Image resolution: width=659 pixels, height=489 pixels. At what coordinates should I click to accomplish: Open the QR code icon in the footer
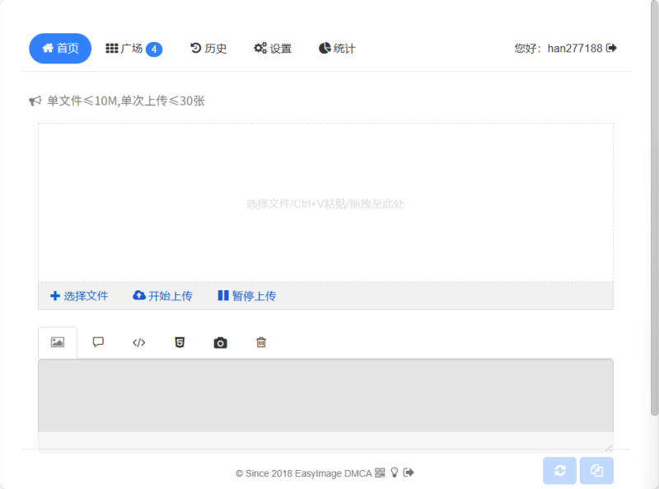coord(380,473)
